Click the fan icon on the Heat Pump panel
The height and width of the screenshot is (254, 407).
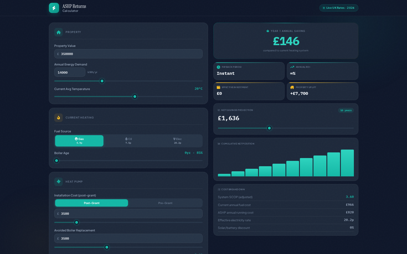coord(59,182)
